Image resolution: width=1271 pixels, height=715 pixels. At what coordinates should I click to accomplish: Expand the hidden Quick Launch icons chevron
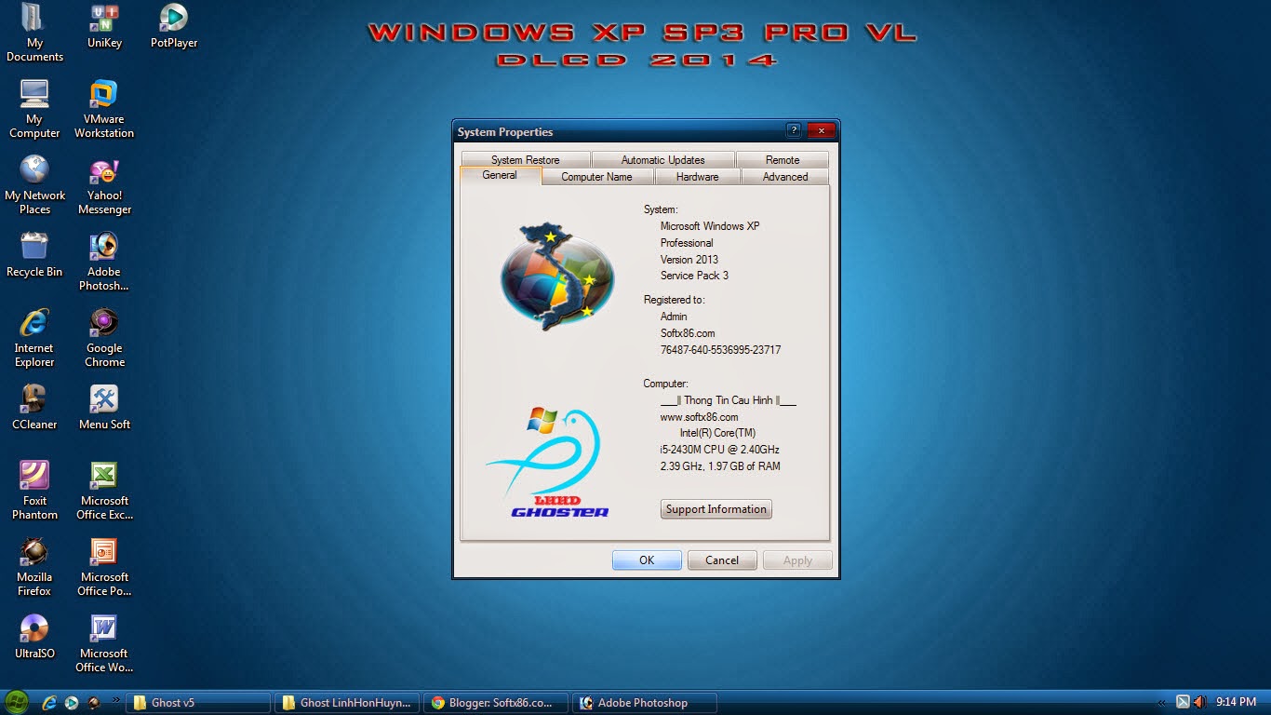point(116,700)
